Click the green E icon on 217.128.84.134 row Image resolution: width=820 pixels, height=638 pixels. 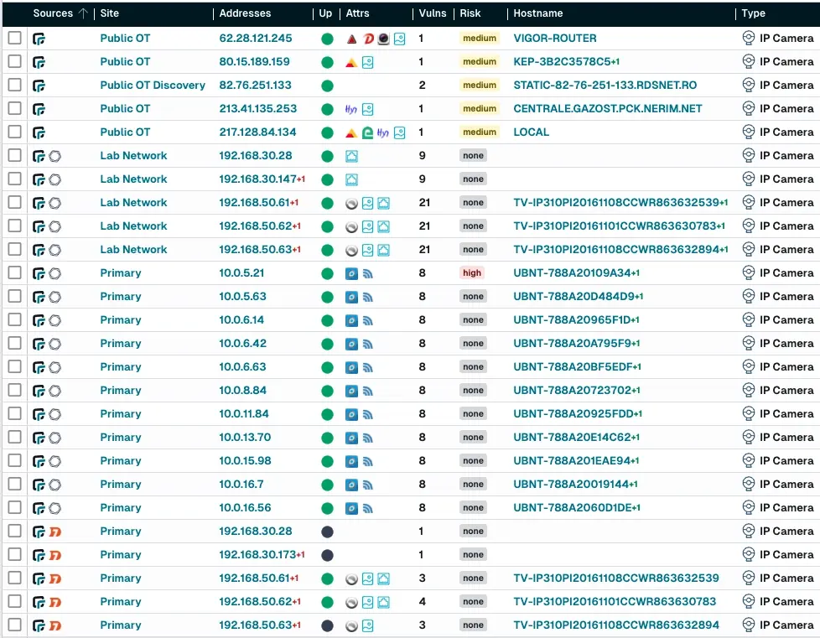[x=367, y=132]
